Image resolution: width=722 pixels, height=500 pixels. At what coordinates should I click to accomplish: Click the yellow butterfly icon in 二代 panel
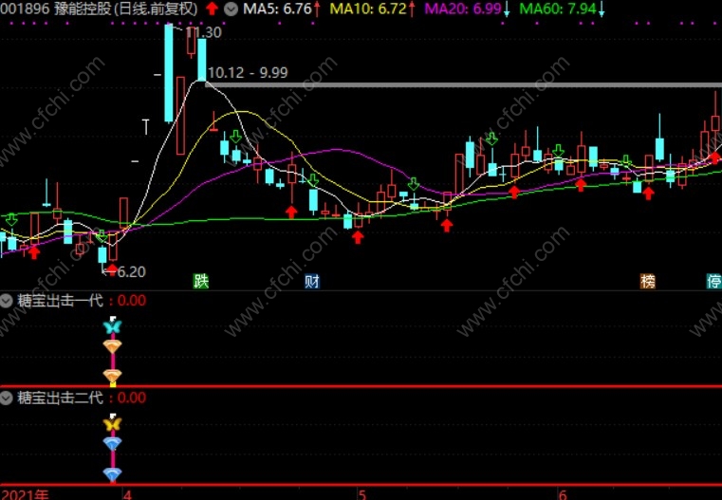[x=112, y=423]
